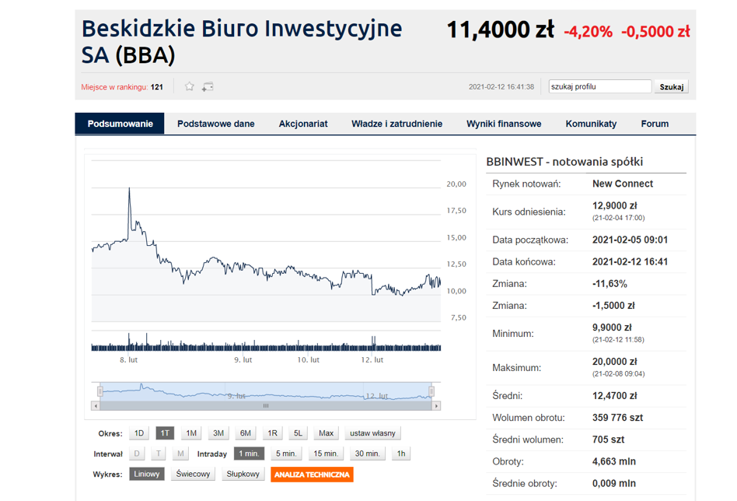Click the 2021-02-12 16:41:38 timestamp

click(x=501, y=87)
